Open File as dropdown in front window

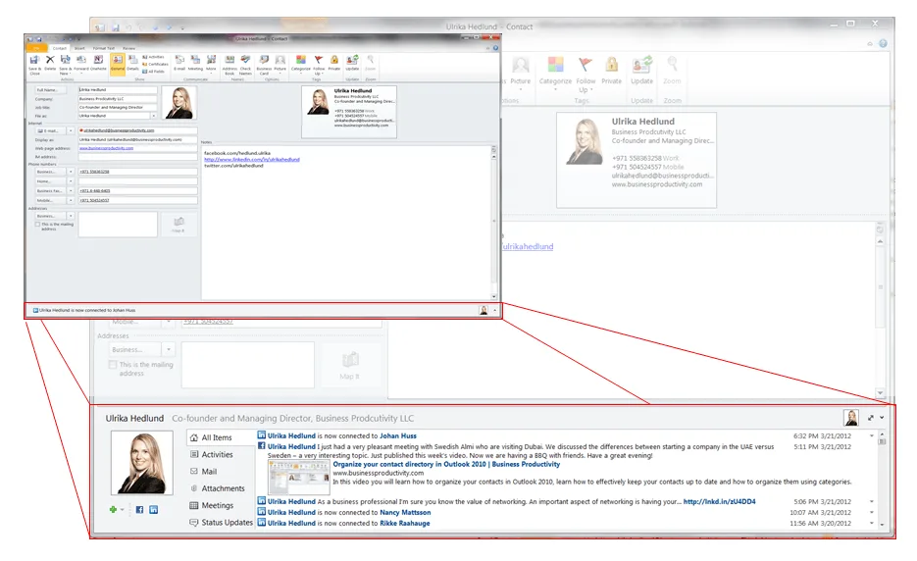[154, 116]
